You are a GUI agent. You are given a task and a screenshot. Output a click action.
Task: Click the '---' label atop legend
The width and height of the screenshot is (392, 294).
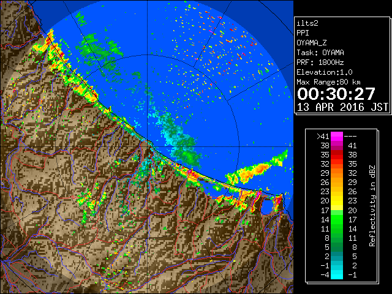(x=350, y=137)
